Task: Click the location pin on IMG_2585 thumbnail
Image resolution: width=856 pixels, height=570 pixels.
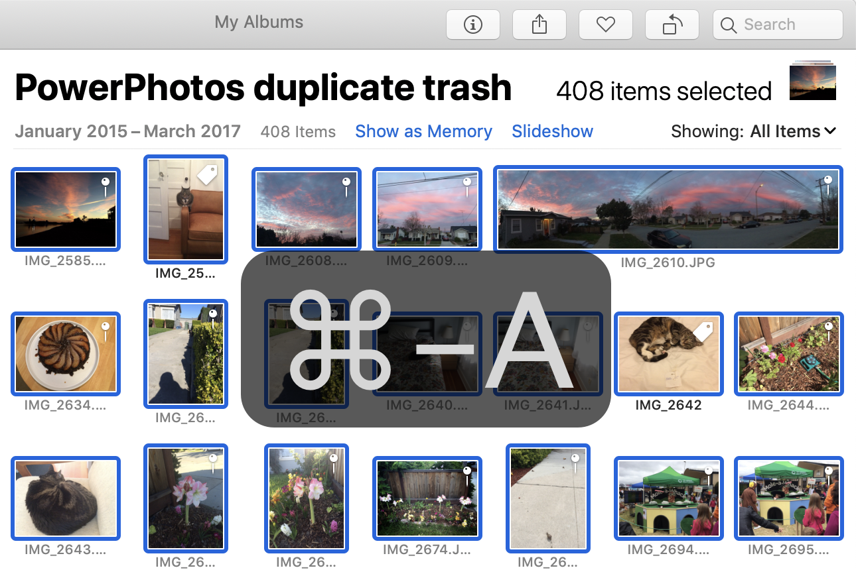Action: [x=105, y=186]
